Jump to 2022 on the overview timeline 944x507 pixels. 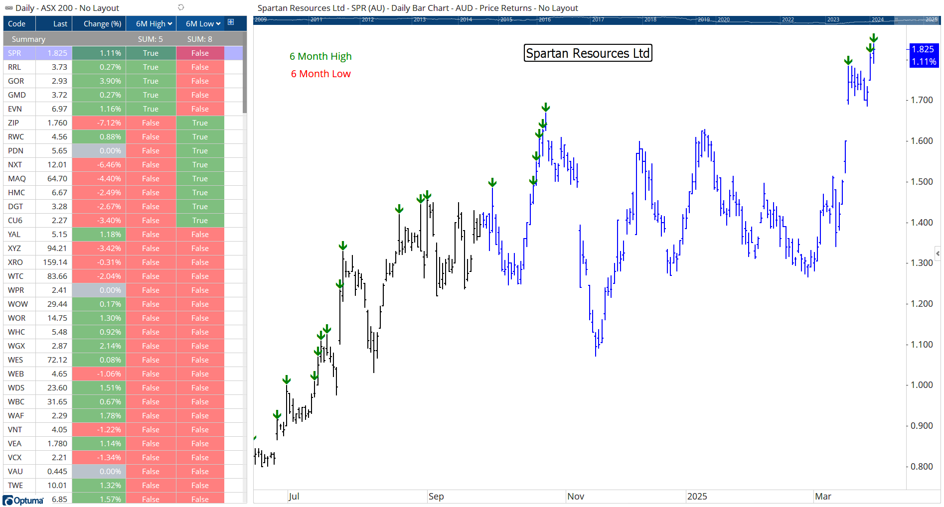tap(787, 20)
